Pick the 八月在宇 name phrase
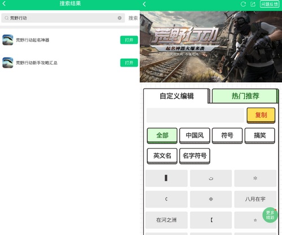This screenshot has height=235, width=282. (x=255, y=199)
